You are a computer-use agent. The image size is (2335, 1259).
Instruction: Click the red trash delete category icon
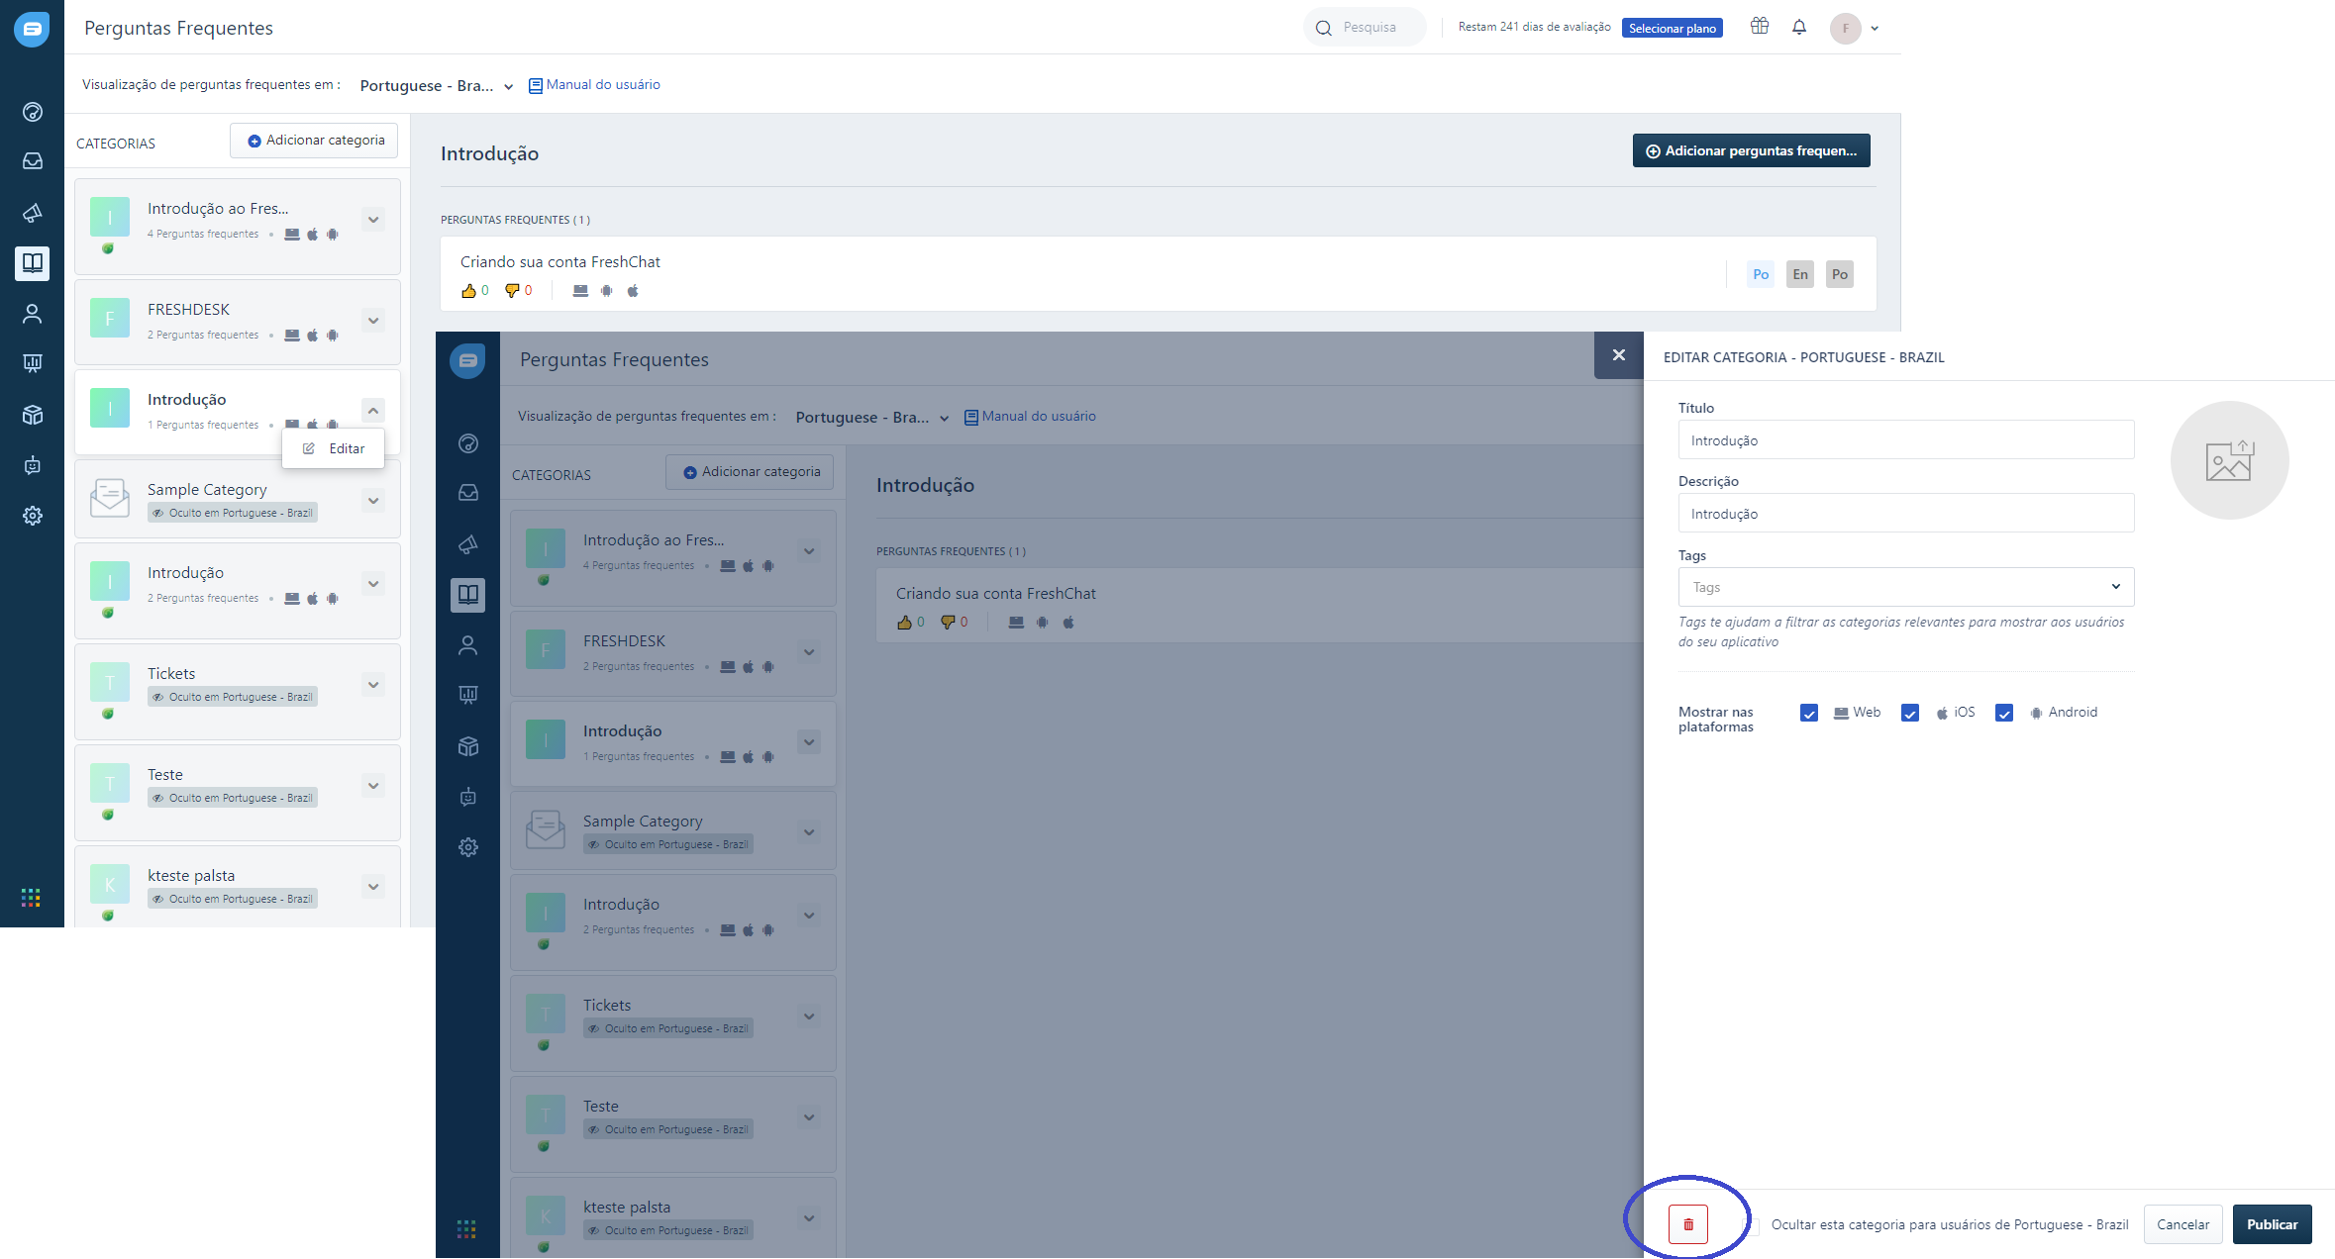pos(1687,1223)
